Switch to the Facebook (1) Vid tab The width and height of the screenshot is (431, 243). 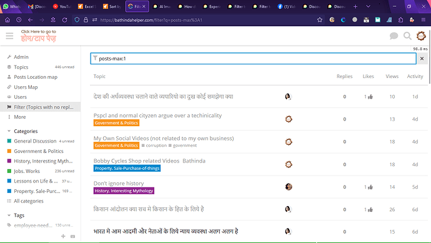287,6
